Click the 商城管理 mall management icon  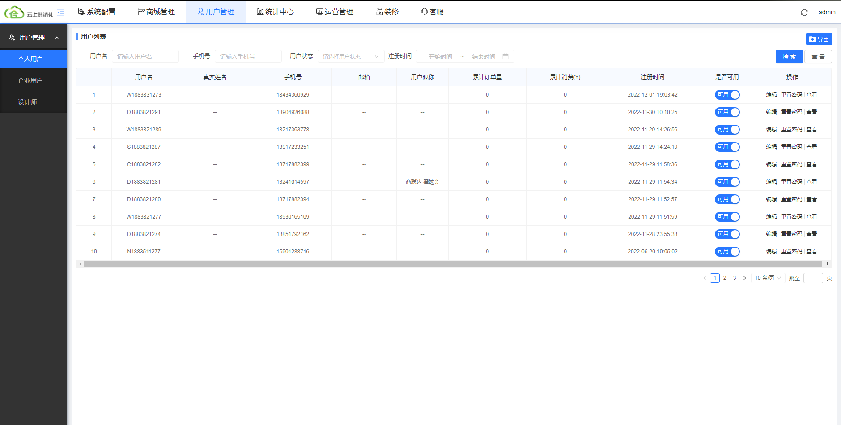[x=141, y=12]
